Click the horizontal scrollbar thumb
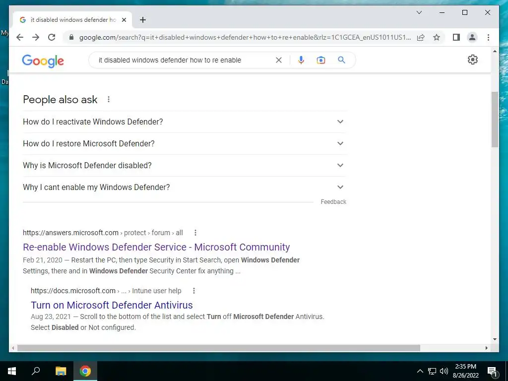Image resolution: width=508 pixels, height=381 pixels. point(219,348)
